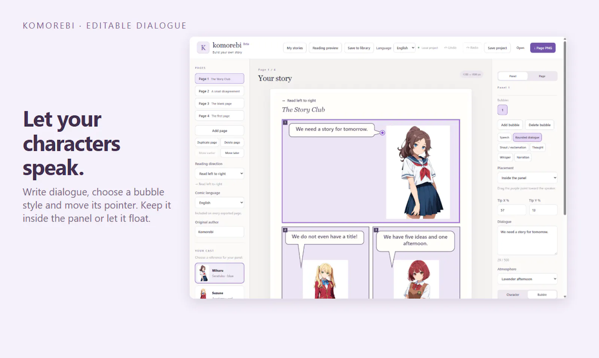Choose Narration bubble style
The width and height of the screenshot is (599, 358).
coord(523,157)
